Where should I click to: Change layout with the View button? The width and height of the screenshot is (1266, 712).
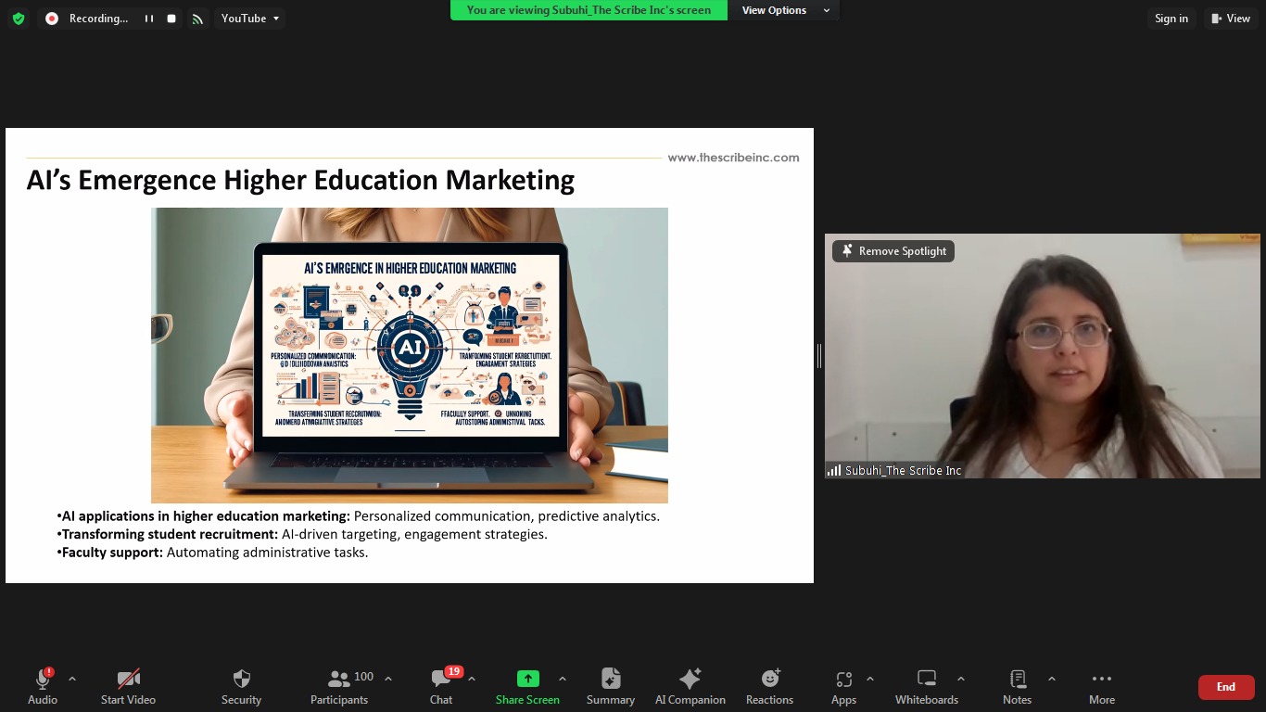tap(1230, 19)
